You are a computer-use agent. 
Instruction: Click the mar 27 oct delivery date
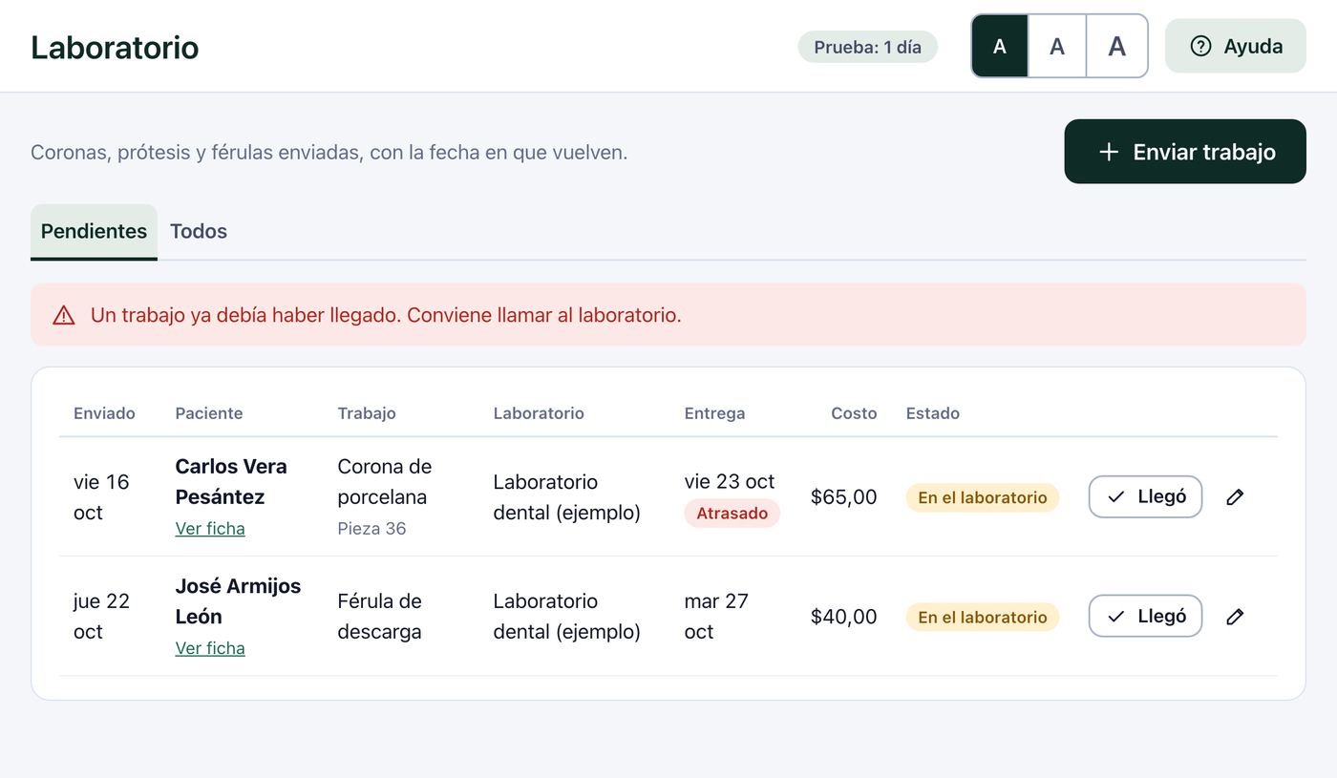point(716,617)
